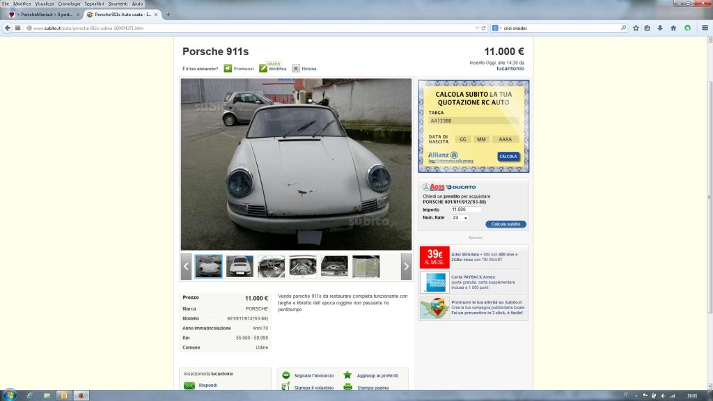Click the Aggiungi ai preferiti link
This screenshot has width=713, height=401.
pos(377,375)
